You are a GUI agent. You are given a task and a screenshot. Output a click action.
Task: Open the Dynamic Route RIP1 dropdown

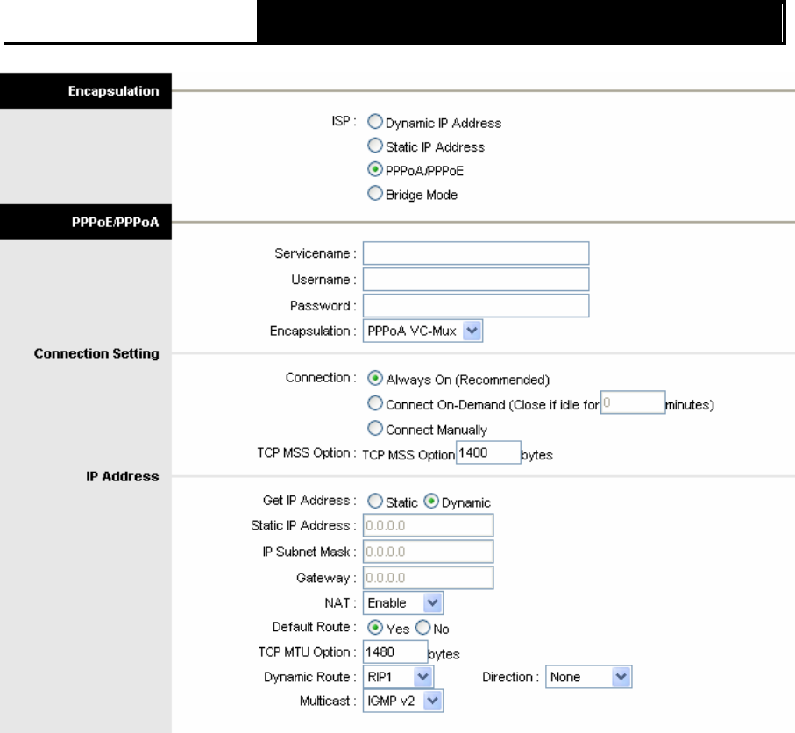point(398,677)
